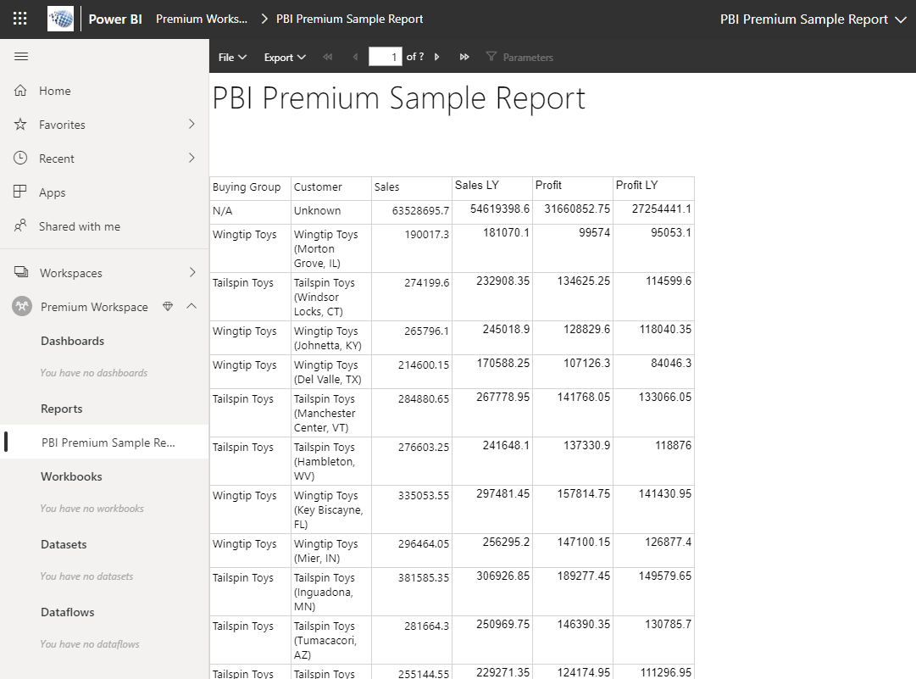Click the Home icon in sidebar
Image resolution: width=916 pixels, height=679 pixels.
click(x=21, y=91)
